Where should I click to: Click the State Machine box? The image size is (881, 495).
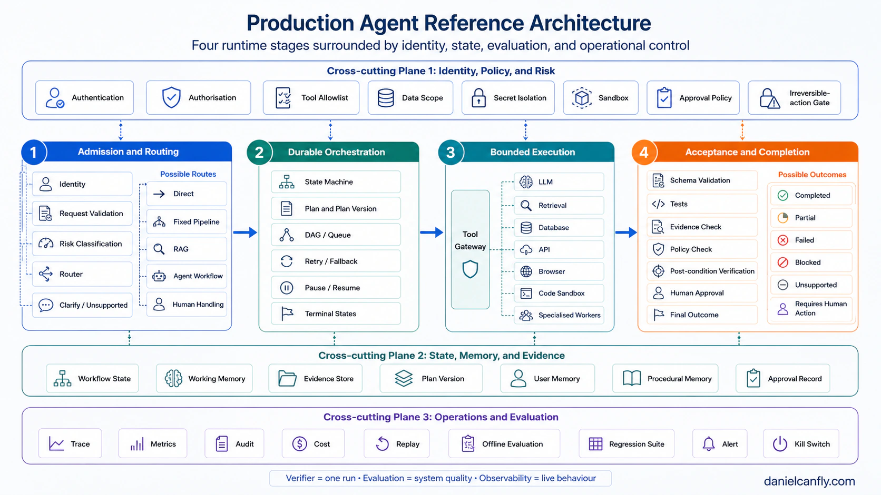pyautogui.click(x=336, y=182)
